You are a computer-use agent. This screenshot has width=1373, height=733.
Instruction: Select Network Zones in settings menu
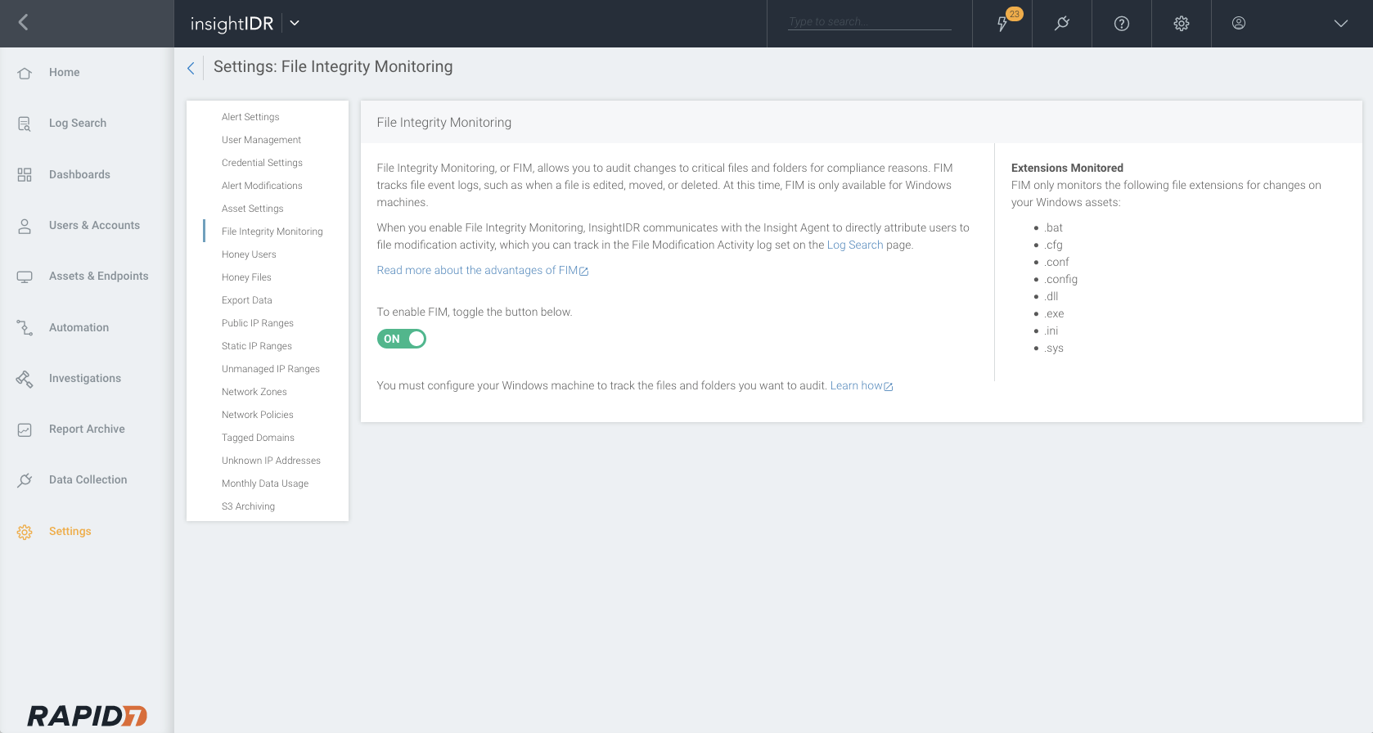(x=254, y=392)
